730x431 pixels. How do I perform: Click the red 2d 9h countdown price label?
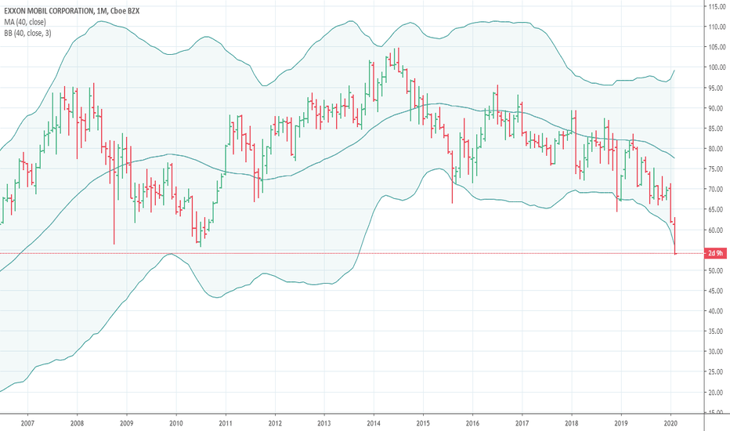(716, 253)
